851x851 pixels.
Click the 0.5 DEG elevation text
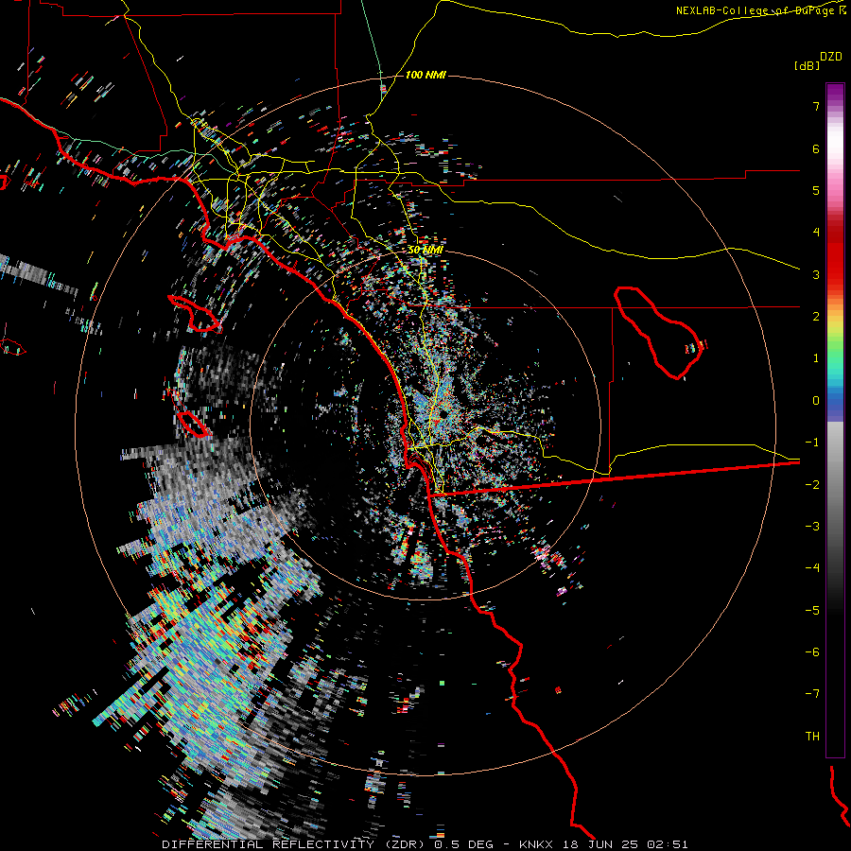[463, 844]
